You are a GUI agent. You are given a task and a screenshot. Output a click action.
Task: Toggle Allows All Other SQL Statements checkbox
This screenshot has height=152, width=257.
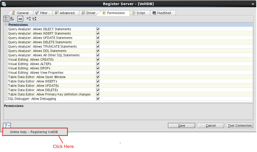pos(98,55)
